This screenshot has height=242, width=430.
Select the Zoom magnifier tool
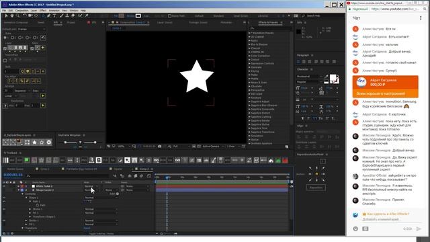click(17, 16)
